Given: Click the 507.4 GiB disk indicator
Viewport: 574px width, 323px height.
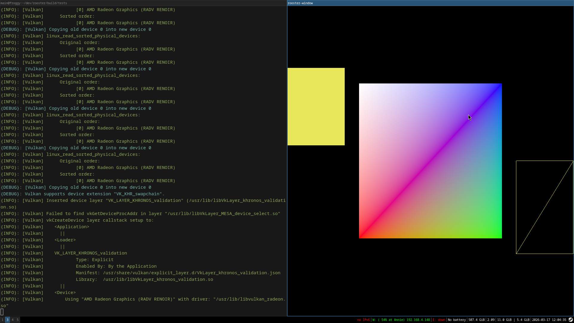Looking at the screenshot, I should 476,320.
